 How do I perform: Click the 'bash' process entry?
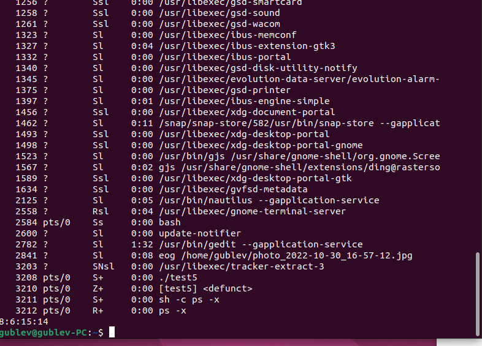[170, 222]
